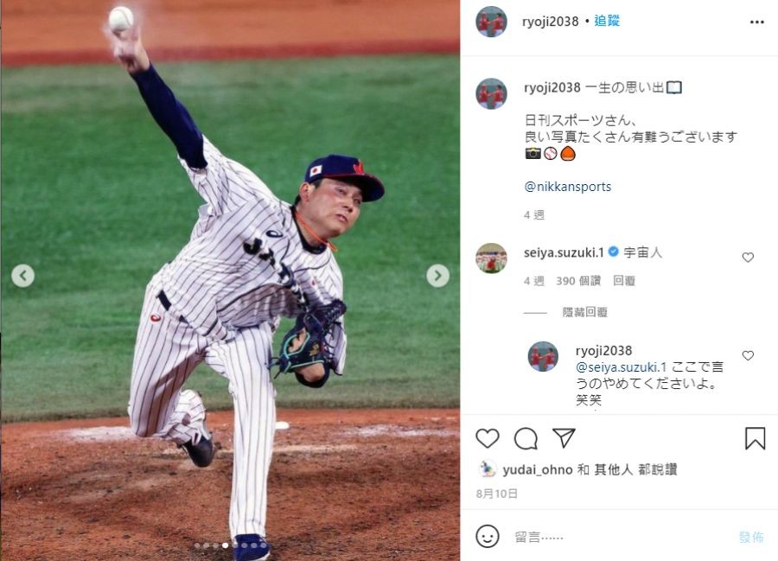Image resolution: width=778 pixels, height=561 pixels.
Task: Open the comment speech bubble icon
Action: [526, 438]
